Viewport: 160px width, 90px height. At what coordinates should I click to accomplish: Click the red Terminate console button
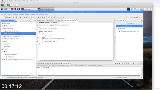point(115,63)
